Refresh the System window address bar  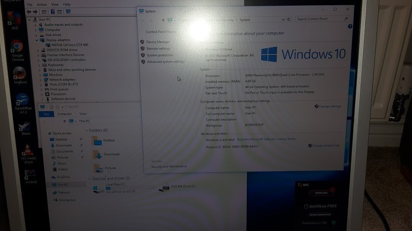pyautogui.click(x=288, y=19)
